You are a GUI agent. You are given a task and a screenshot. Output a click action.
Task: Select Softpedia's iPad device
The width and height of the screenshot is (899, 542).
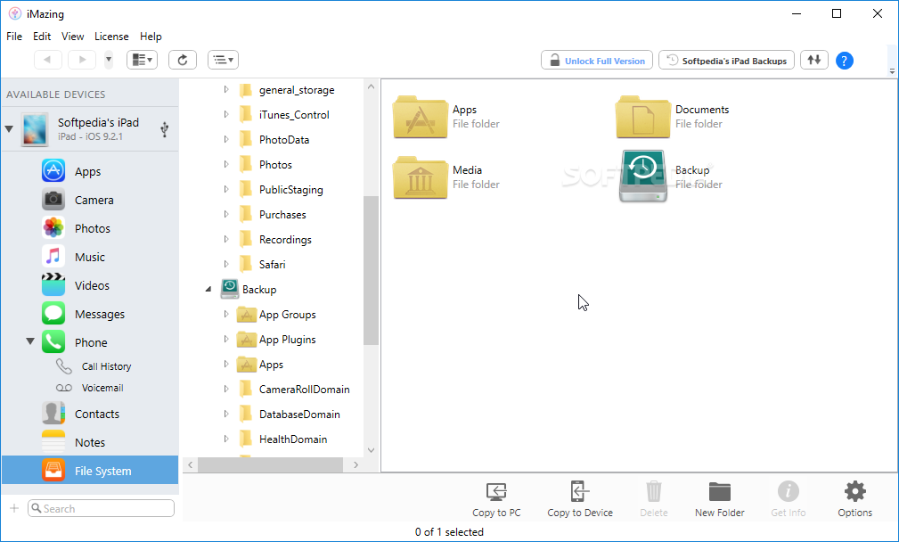(89, 129)
